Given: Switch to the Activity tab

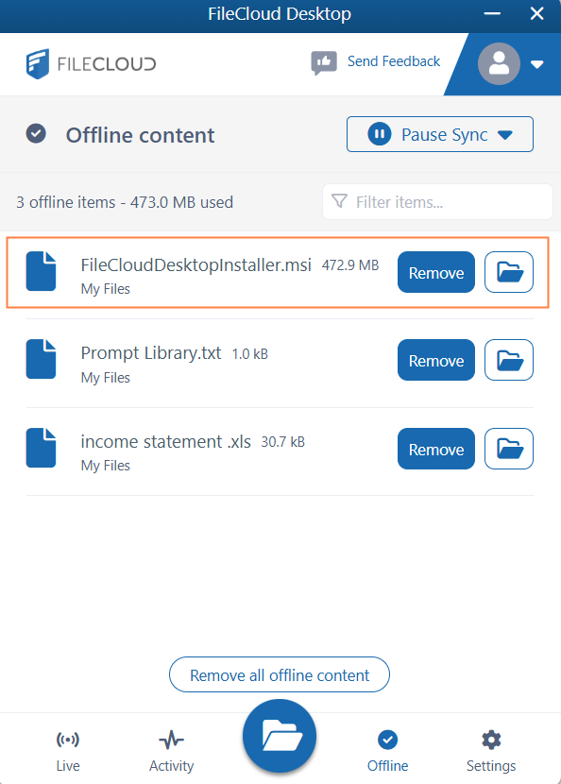Looking at the screenshot, I should 172,751.
